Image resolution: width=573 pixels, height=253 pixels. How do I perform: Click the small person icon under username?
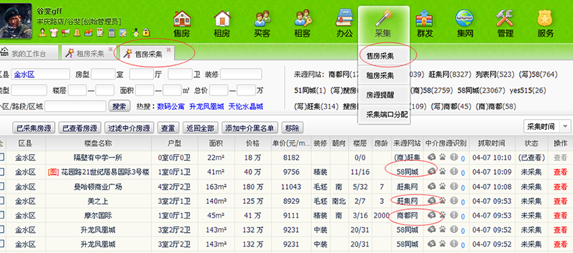pos(42,32)
